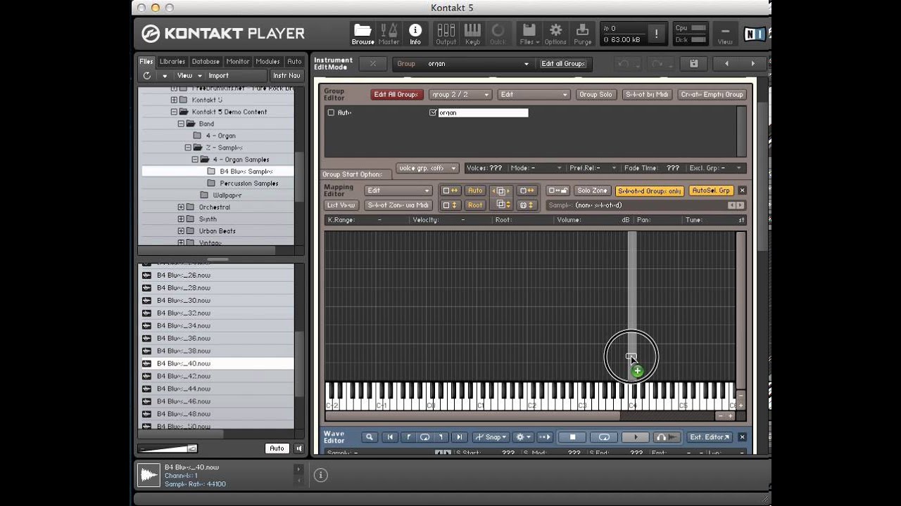Click Select Zone via Midi
Image resolution: width=901 pixels, height=506 pixels.
pos(398,205)
